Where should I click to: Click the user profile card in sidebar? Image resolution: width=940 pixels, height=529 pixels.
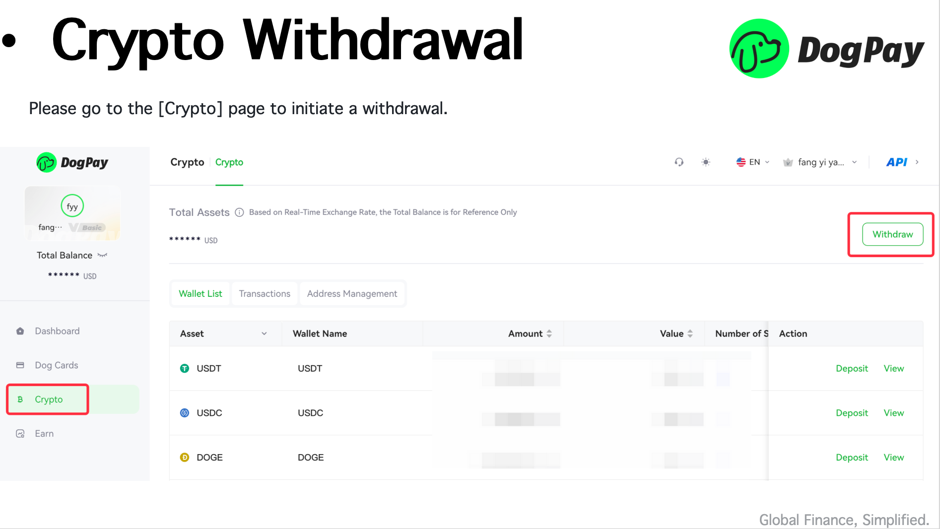(x=72, y=213)
